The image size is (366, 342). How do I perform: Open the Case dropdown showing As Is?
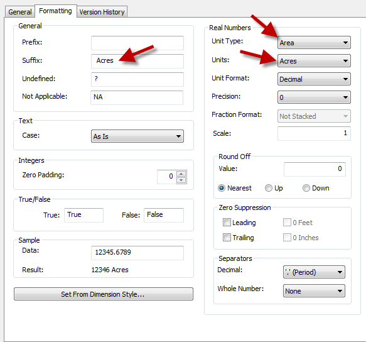[x=137, y=136]
